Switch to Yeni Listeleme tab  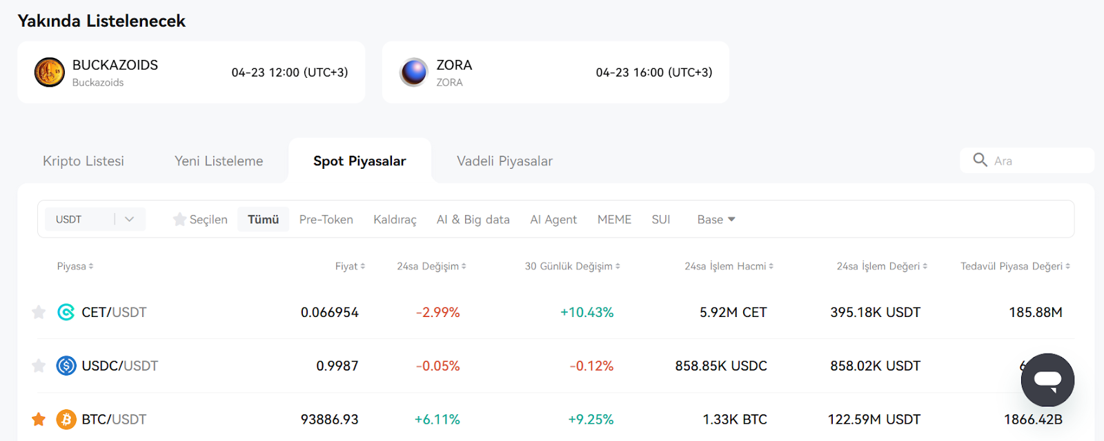[x=219, y=161]
